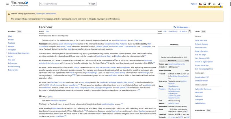
Task: Click Report visual bug
Action: click(x=202, y=65)
